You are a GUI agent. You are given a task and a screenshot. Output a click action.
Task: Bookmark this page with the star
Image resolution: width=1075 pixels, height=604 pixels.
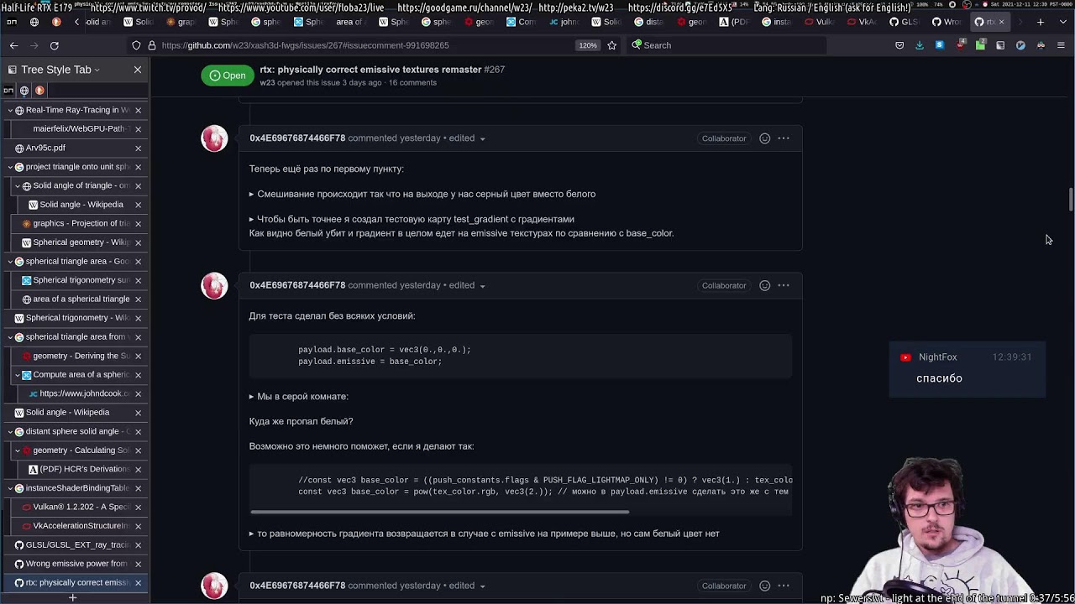click(x=611, y=45)
